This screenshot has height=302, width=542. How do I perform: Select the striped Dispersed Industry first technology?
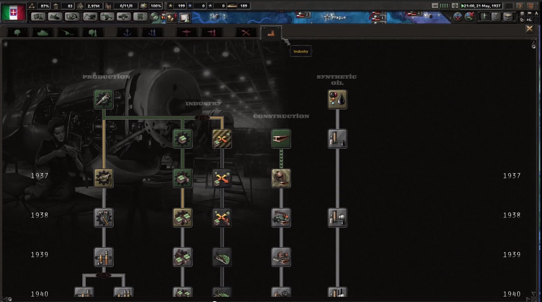[x=222, y=139]
